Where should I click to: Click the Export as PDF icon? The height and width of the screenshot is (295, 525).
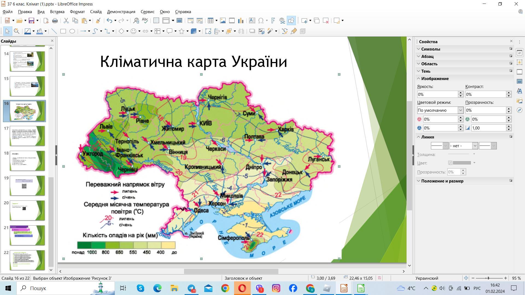pos(46,20)
